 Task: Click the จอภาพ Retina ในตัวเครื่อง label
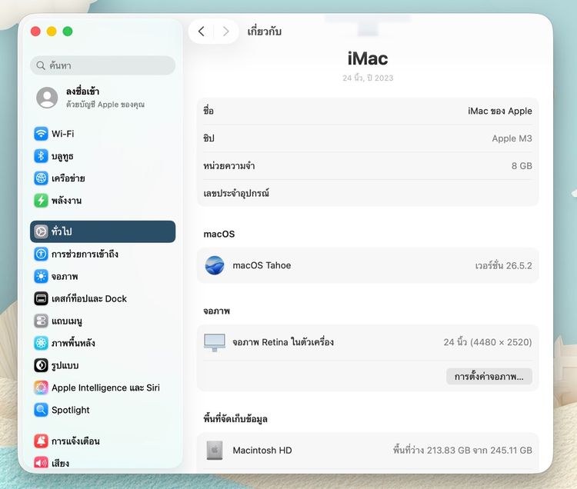coord(283,342)
